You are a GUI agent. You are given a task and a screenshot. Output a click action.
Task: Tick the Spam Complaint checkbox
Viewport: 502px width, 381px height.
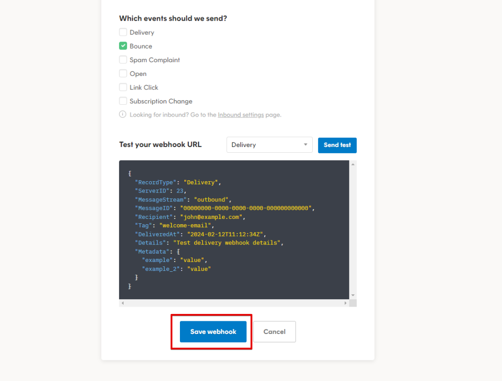(x=123, y=60)
